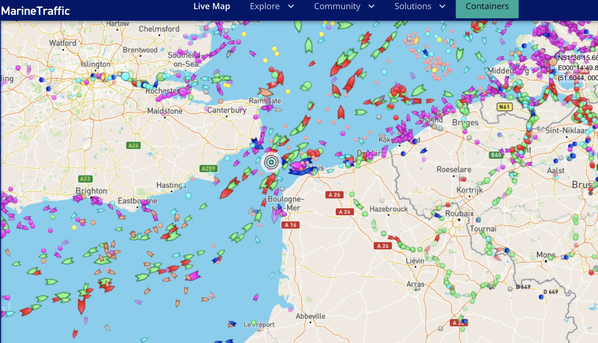Click the green A23 road shield

click(85, 179)
